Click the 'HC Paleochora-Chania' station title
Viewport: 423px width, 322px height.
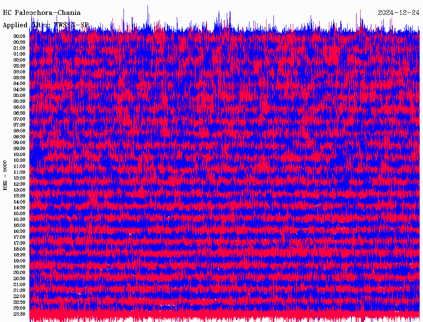tap(42, 13)
